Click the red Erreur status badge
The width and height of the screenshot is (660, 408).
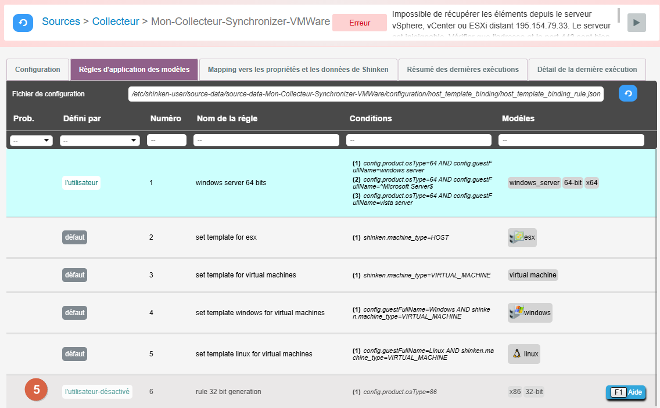[x=360, y=23]
